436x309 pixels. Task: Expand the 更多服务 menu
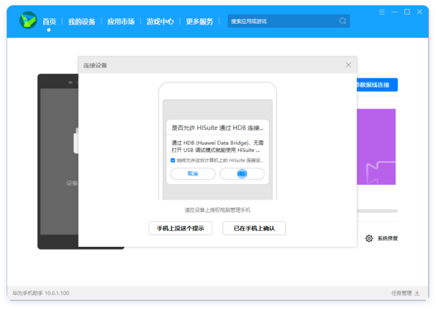pyautogui.click(x=200, y=21)
